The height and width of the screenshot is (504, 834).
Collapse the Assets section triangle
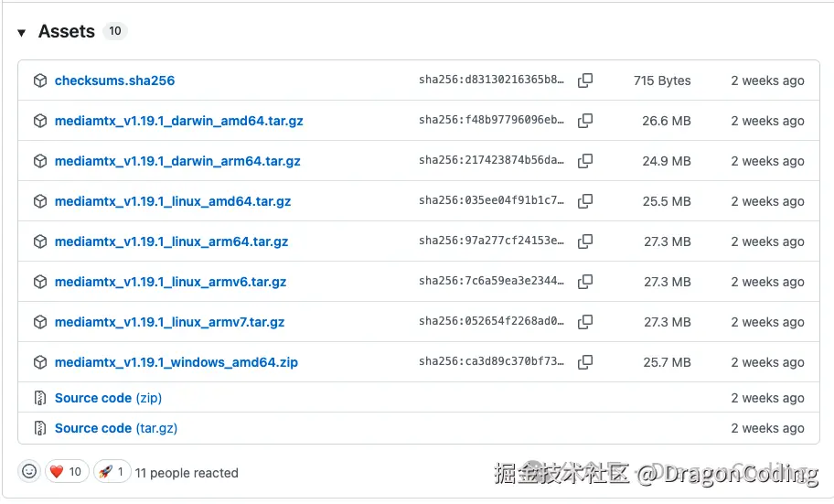(21, 33)
